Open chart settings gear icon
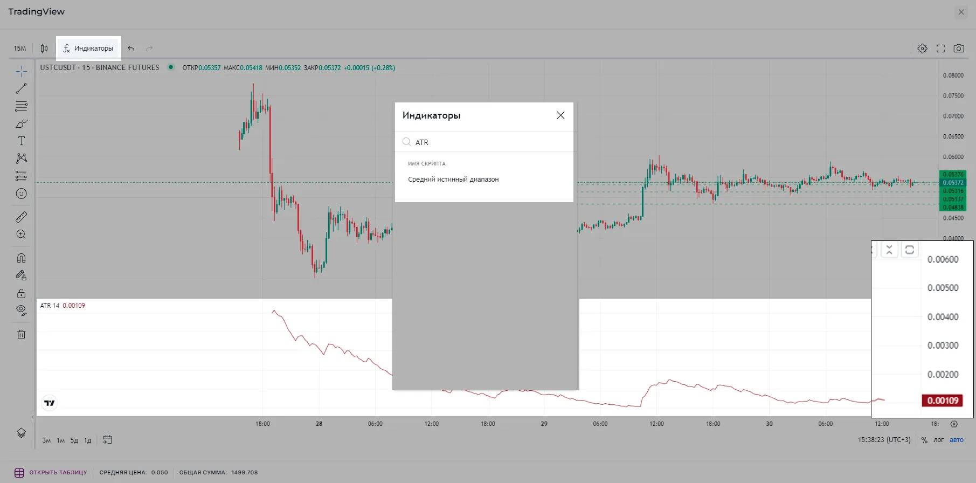The width and height of the screenshot is (976, 483). pyautogui.click(x=923, y=49)
